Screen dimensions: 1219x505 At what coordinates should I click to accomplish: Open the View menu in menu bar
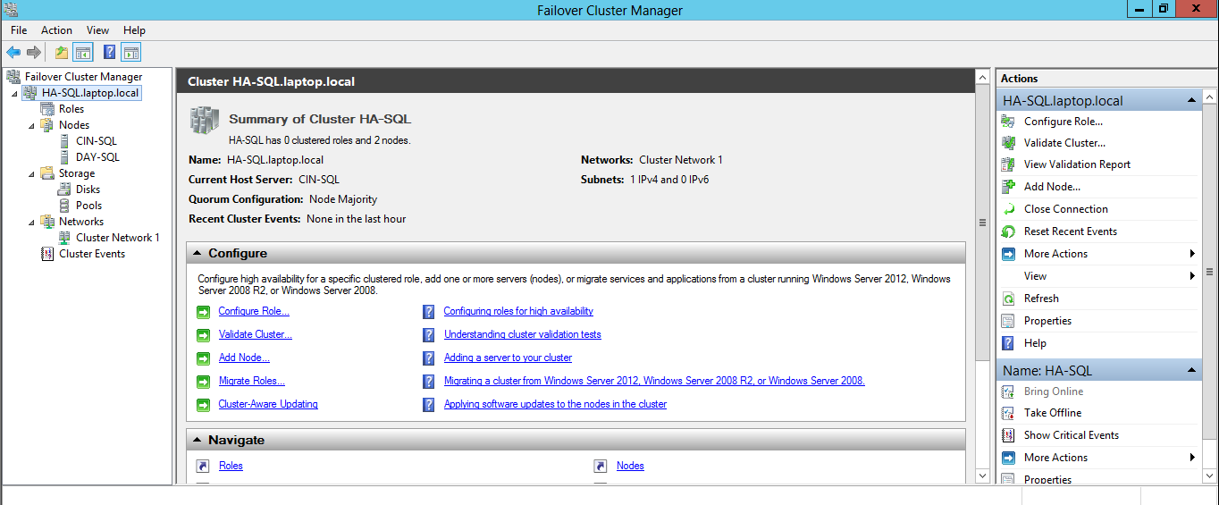98,30
